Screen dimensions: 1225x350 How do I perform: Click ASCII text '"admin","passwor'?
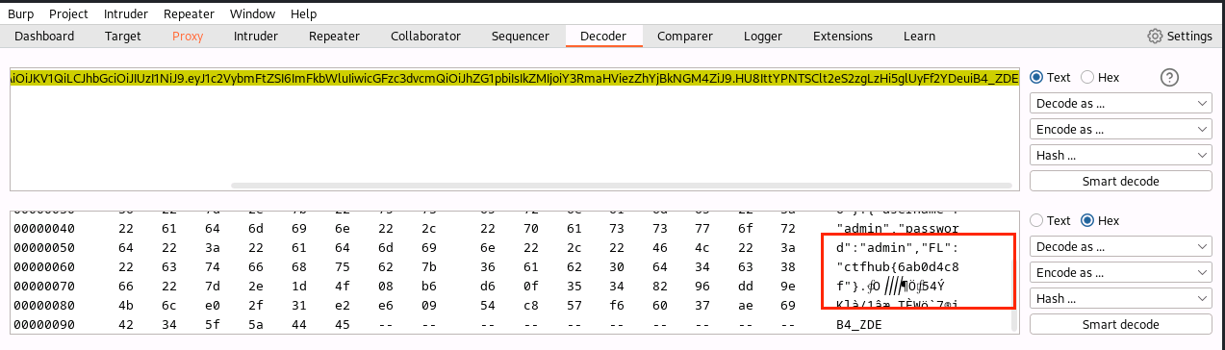click(897, 228)
